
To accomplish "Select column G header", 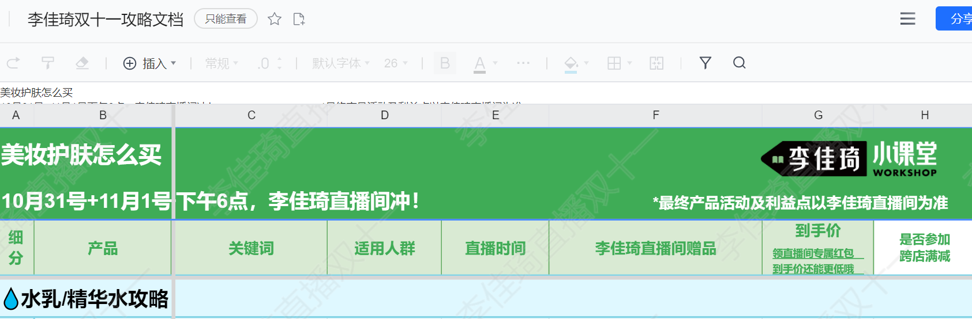I will click(x=818, y=115).
